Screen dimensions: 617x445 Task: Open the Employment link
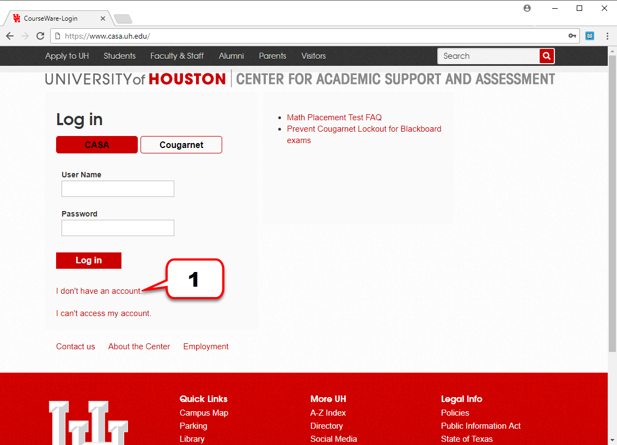click(206, 347)
